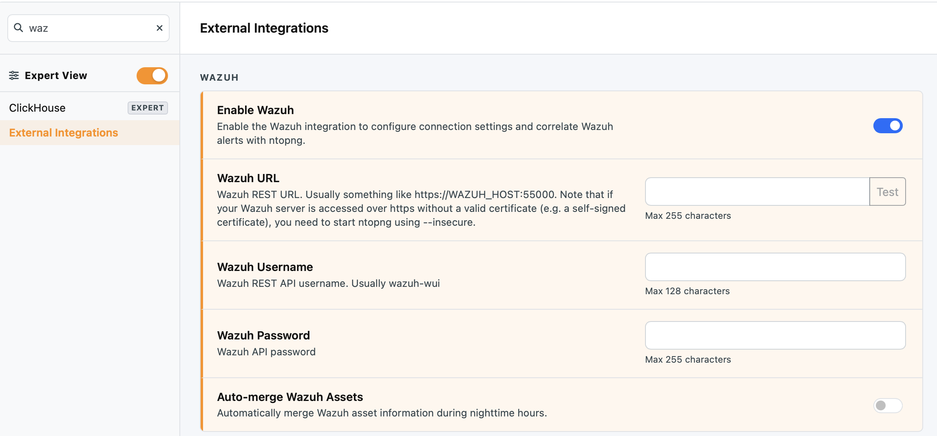Click the Expert View sliders icon
Viewport: 937px width, 436px height.
point(14,75)
